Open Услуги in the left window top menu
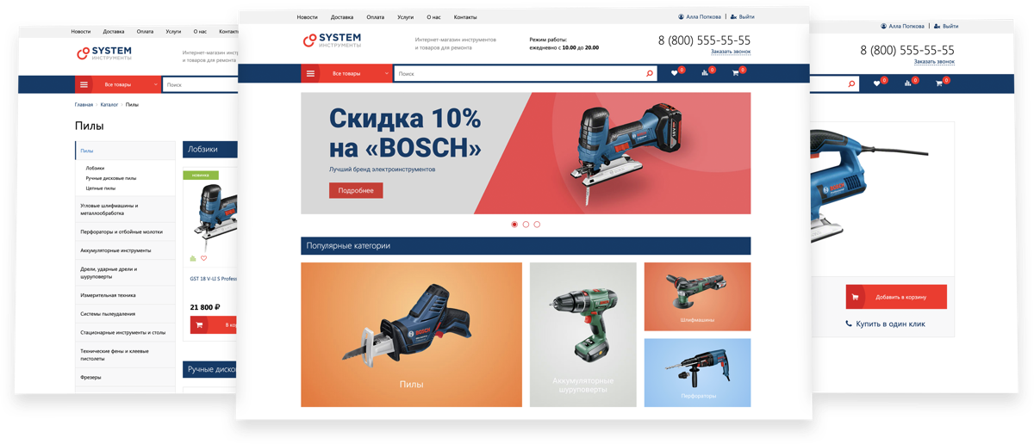This screenshot has width=1034, height=444. [173, 32]
